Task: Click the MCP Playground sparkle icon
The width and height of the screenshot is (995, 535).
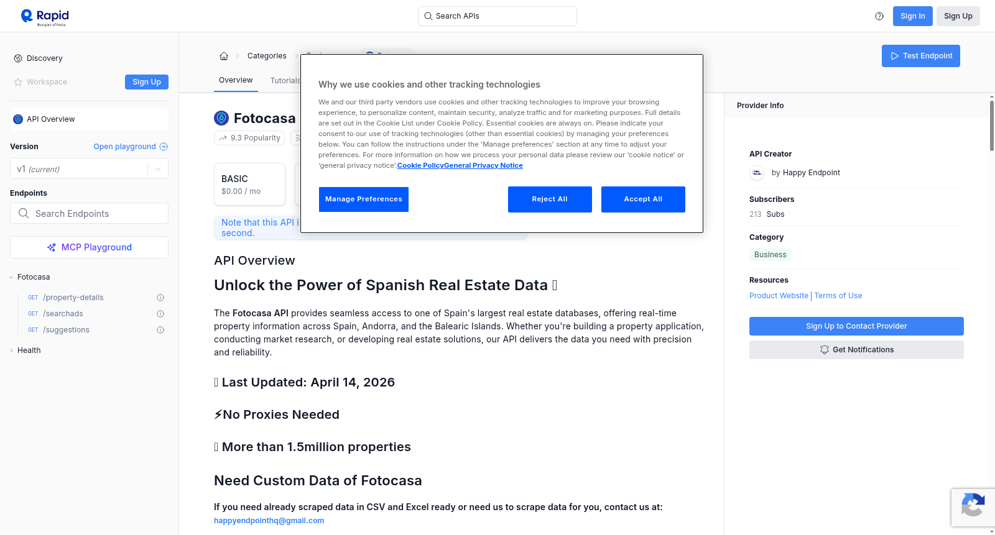Action: pos(52,247)
